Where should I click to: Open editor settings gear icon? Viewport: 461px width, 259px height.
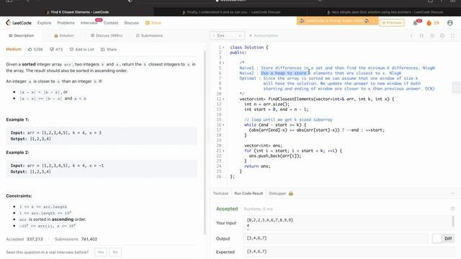pos(442,35)
